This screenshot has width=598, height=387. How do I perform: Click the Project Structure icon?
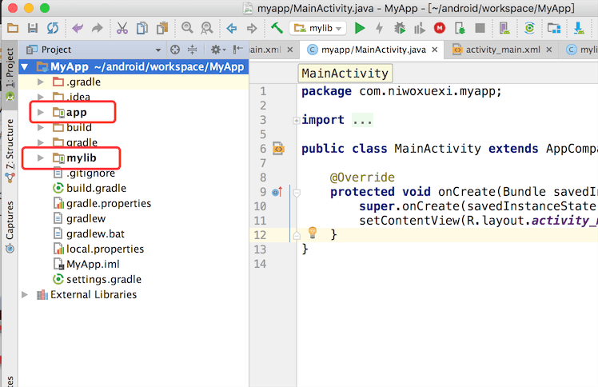[x=554, y=28]
